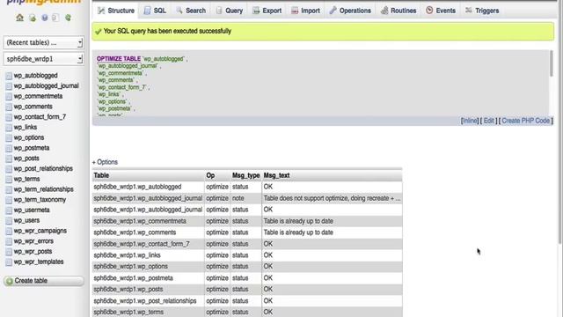Click the SQL query box scrollbar
563x317 pixels.
(x=552, y=64)
